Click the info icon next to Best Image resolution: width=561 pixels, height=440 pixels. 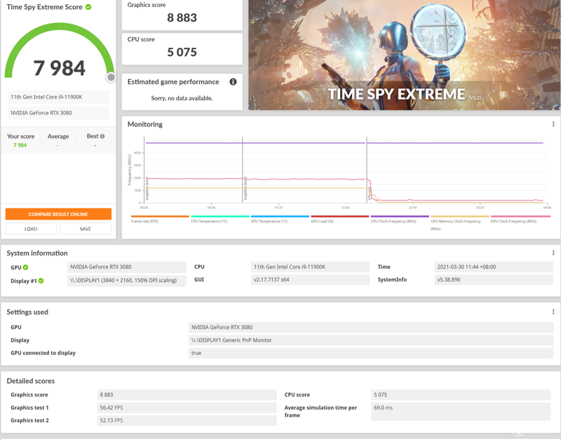(102, 136)
